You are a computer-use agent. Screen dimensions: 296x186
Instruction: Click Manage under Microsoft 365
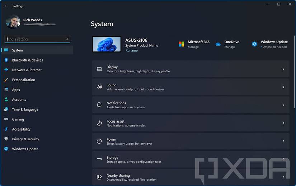pyautogui.click(x=193, y=47)
